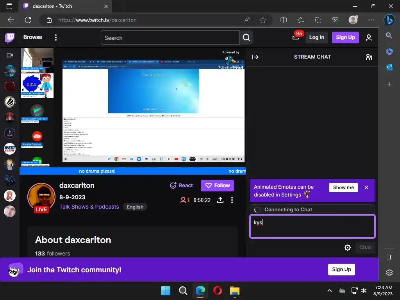Open the Twitch home logo
Image resolution: width=400 pixels, height=300 pixels.
pyautogui.click(x=10, y=37)
